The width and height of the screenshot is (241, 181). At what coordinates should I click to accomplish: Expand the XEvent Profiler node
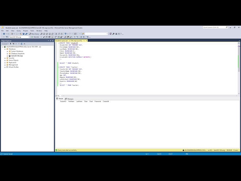[5, 67]
